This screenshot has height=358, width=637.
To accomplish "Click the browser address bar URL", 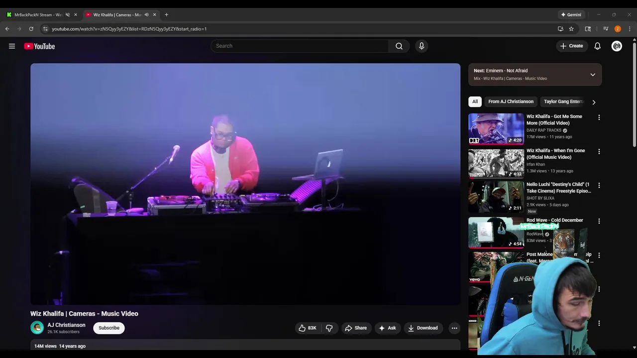I will [129, 29].
